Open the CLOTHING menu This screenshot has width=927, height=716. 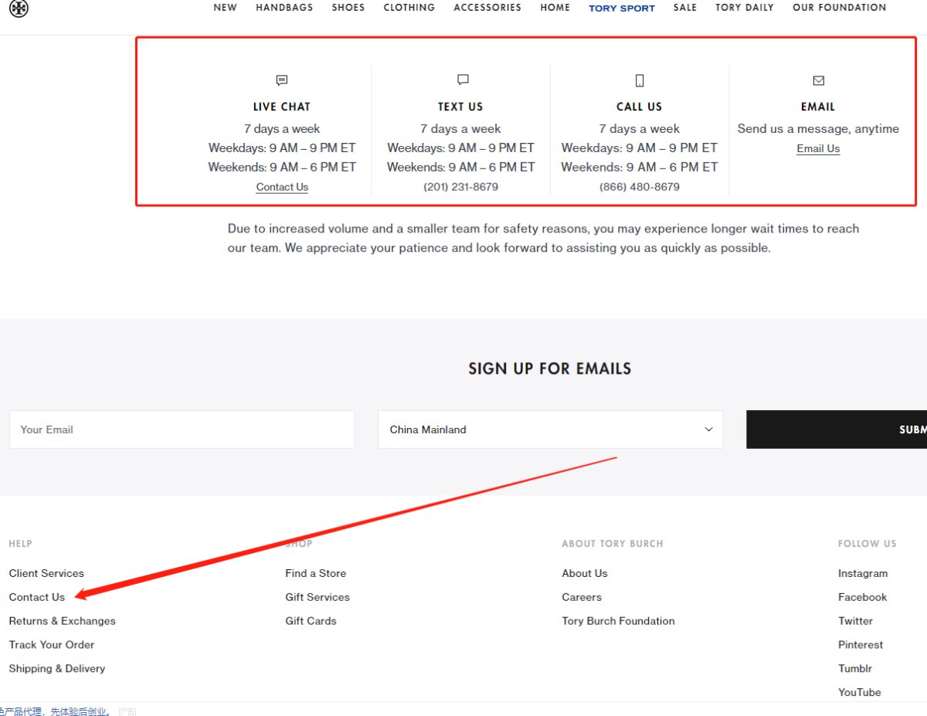pos(409,8)
